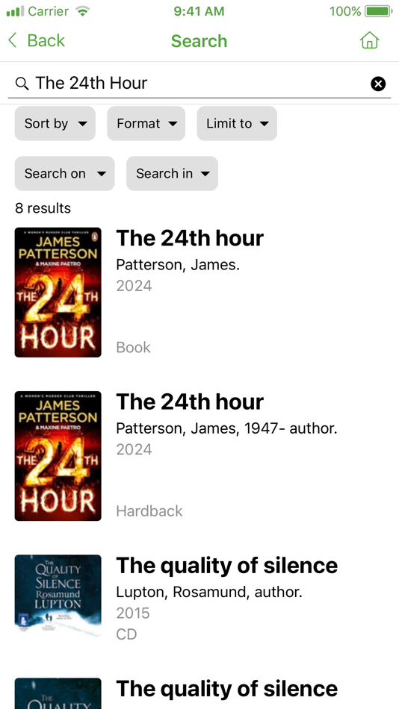Open the Sort by dropdown
The height and width of the screenshot is (709, 399).
click(x=55, y=123)
